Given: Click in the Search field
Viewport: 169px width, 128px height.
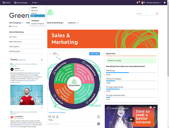Looking at the screenshot, I should 146,14.
